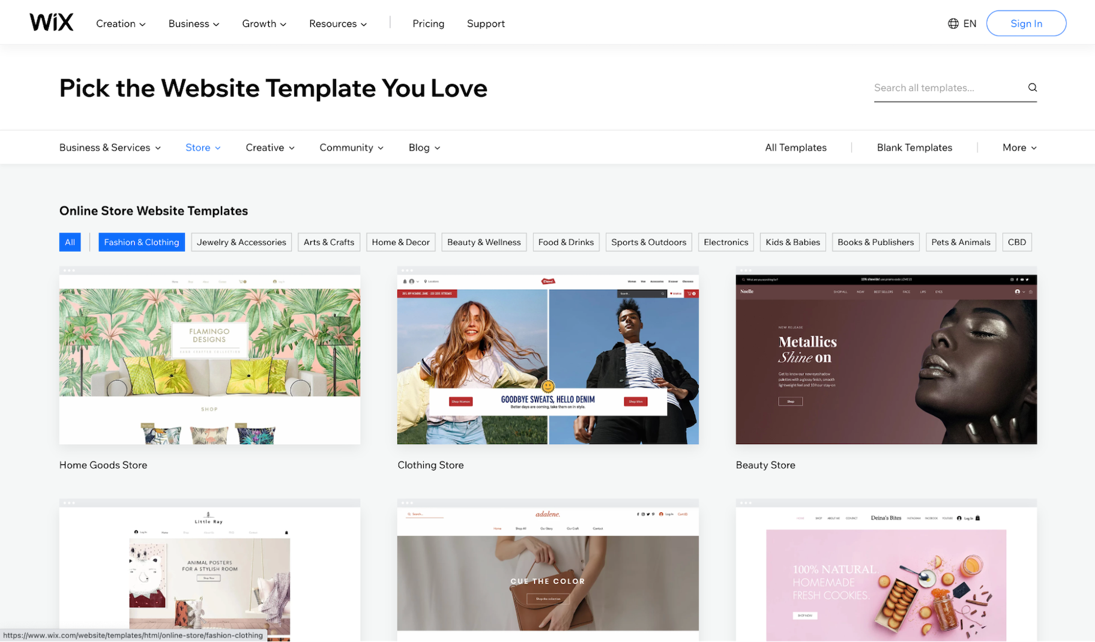This screenshot has height=642, width=1095.
Task: Select the All filter chip
Action: pyautogui.click(x=70, y=242)
